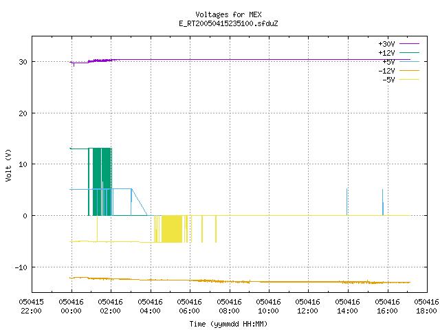The width and height of the screenshot is (440, 330).
Task: Click the y-axis tick value 0
Action: point(25,216)
